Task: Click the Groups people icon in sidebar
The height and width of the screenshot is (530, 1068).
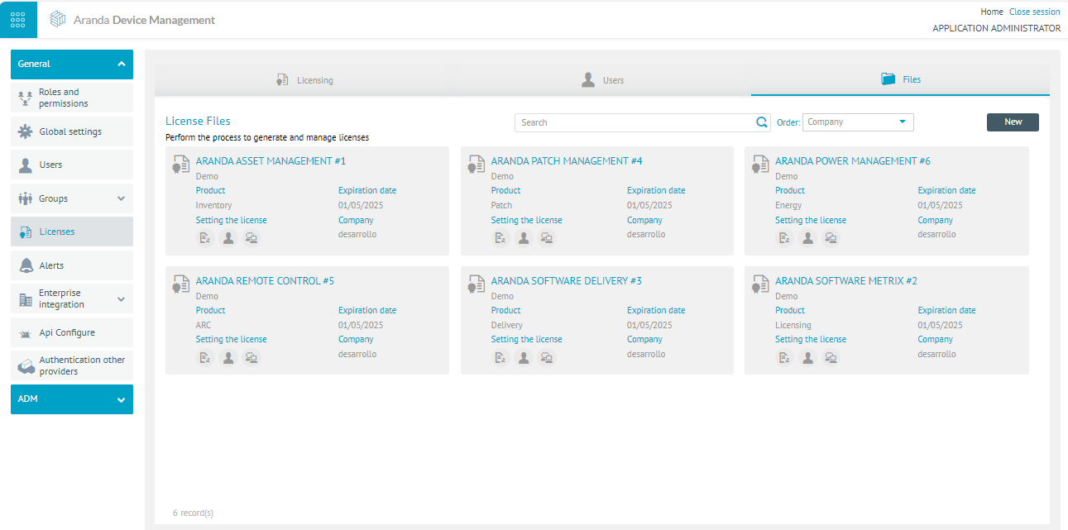Action: (x=25, y=198)
